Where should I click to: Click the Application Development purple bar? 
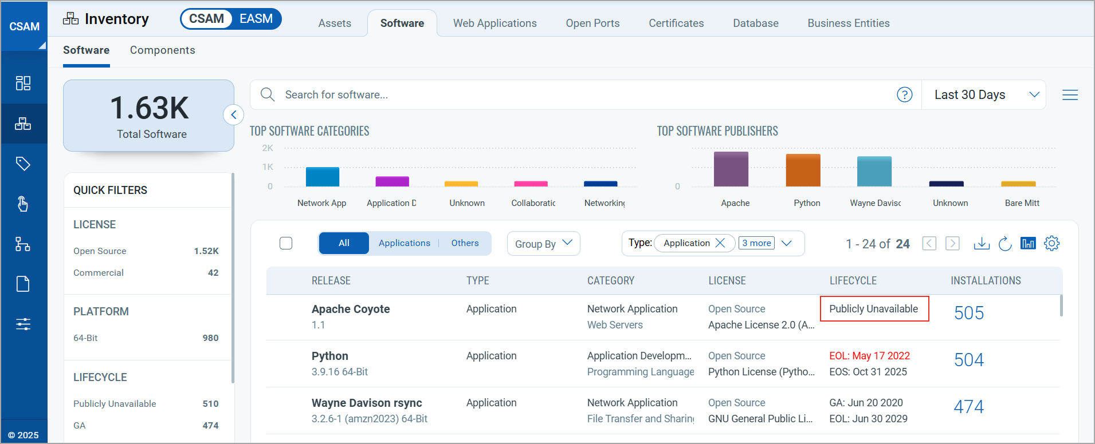[392, 181]
